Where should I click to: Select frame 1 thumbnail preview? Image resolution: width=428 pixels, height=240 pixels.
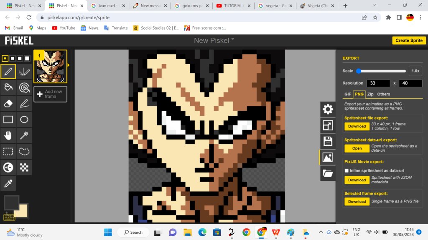pyautogui.click(x=51, y=66)
